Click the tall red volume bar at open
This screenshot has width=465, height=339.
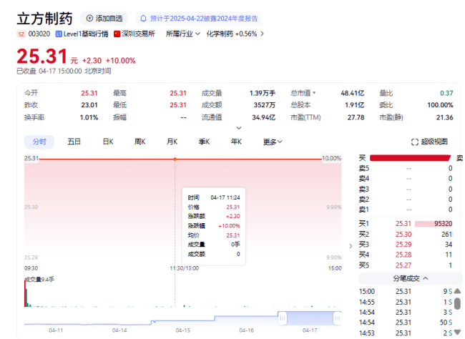coord(25,293)
